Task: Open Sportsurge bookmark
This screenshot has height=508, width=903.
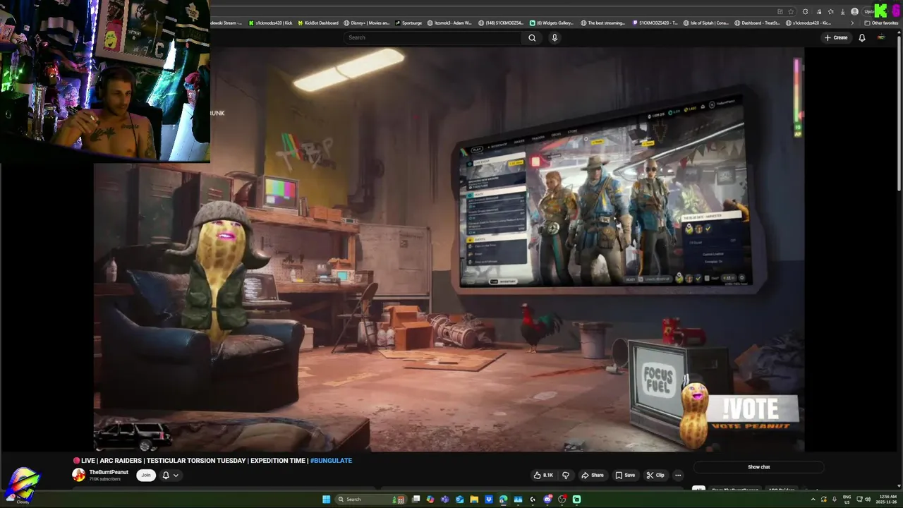Action: pos(409,23)
